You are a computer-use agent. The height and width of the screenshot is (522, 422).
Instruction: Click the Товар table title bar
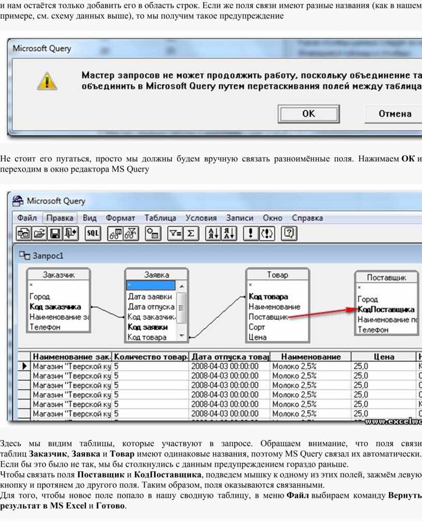click(x=278, y=275)
